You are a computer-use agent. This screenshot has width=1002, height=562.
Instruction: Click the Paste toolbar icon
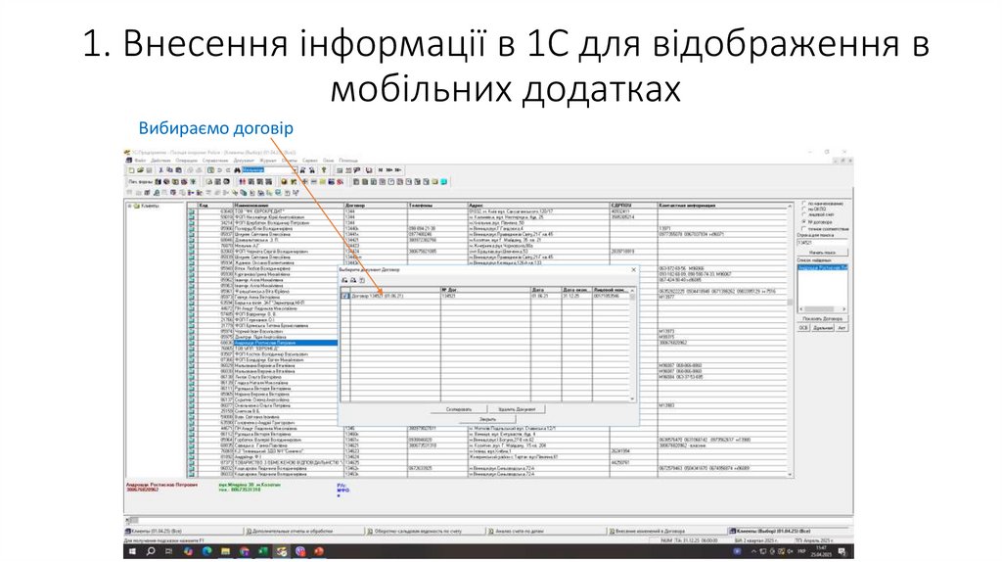tap(178, 170)
